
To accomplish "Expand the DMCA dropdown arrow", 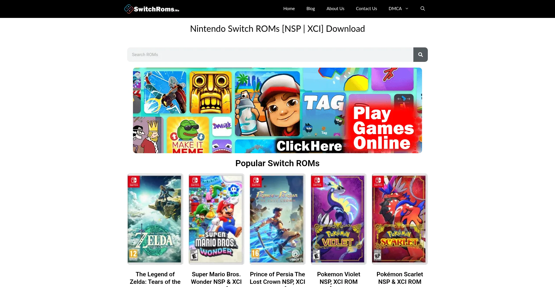I will [407, 9].
